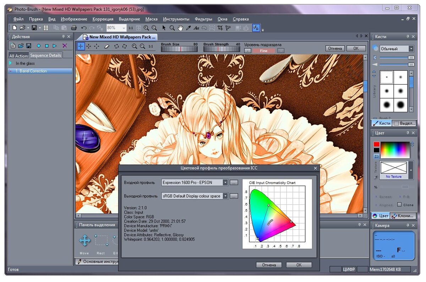
Task: Select the crosshair tool in image toolbar
Action: [x=81, y=46]
